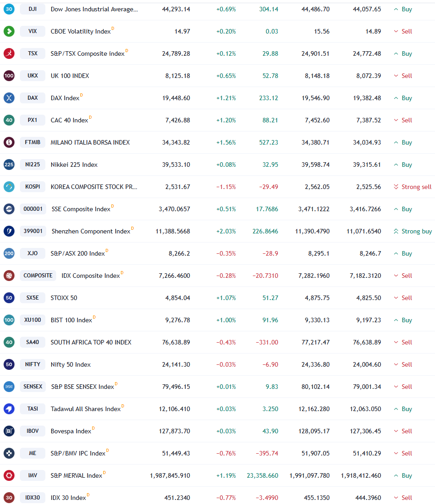Click Strong sell rating for KOSPI
Image resolution: width=435 pixels, height=504 pixels.
pos(413,187)
